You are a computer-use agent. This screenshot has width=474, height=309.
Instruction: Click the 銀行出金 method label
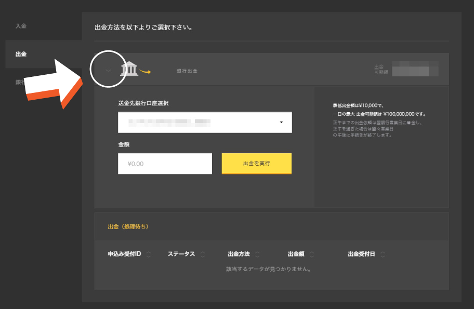187,71
